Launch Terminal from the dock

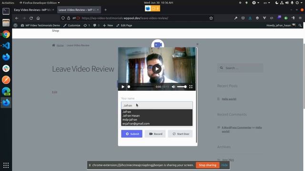pos(6,11)
